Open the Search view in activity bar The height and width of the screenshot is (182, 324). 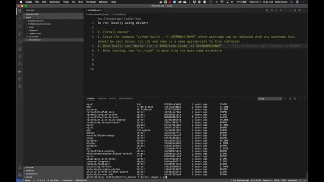[20, 19]
